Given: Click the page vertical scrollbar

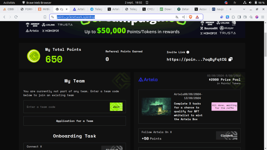Looking at the screenshot, I should [x=265, y=45].
